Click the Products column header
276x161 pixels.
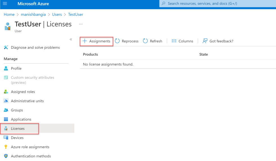pos(90,55)
